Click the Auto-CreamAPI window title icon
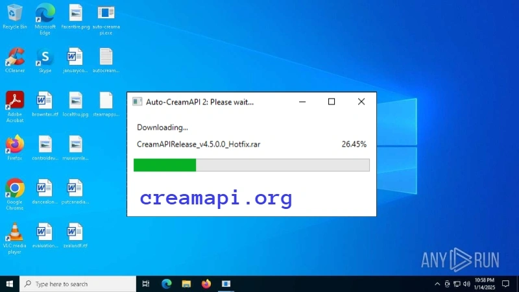This screenshot has width=519, height=292. pos(137,102)
